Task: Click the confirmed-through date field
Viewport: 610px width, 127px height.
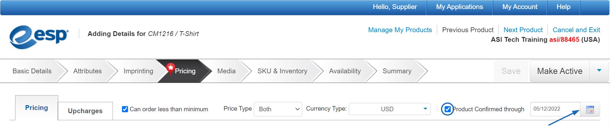Action: (x=555, y=109)
